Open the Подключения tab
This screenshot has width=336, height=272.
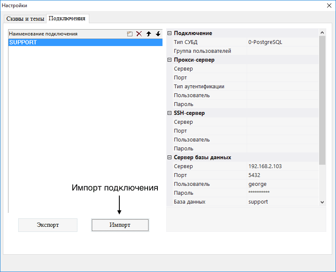(67, 19)
